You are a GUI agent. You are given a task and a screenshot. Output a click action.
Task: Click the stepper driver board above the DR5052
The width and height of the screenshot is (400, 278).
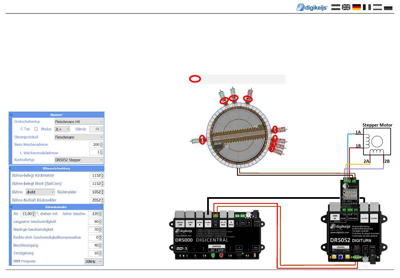point(350,193)
